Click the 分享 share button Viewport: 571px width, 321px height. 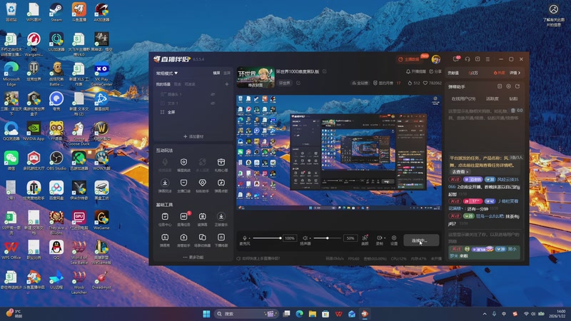click(435, 71)
